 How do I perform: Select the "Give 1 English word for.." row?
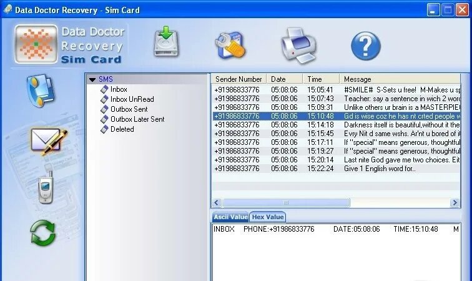337,169
